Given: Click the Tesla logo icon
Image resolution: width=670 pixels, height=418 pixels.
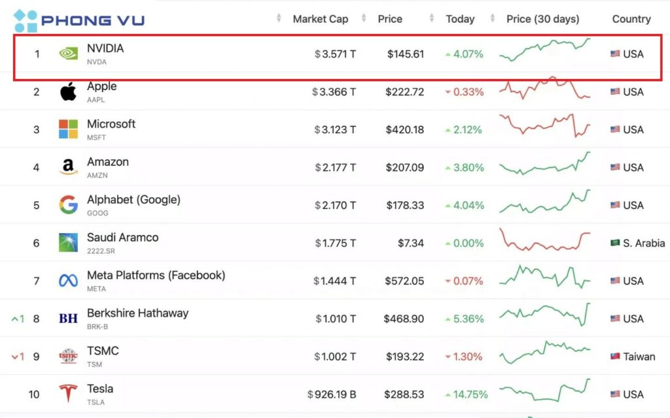Looking at the screenshot, I should 68,394.
